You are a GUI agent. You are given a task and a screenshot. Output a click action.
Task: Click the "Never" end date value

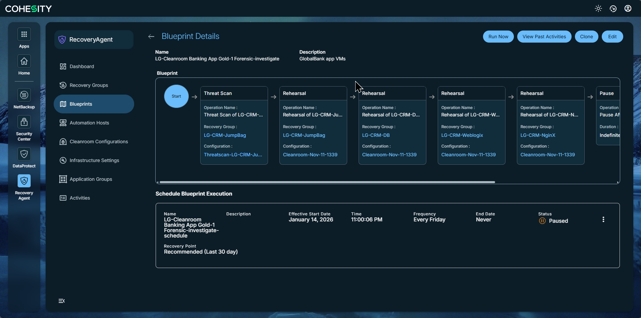click(x=483, y=220)
